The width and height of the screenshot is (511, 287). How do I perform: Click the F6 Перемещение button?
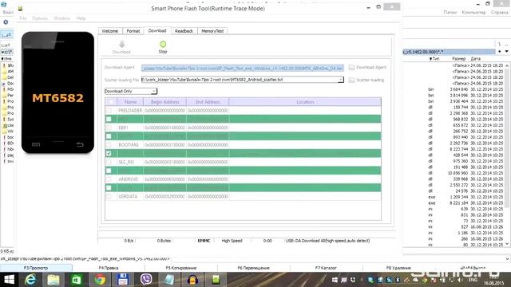[x=254, y=268]
